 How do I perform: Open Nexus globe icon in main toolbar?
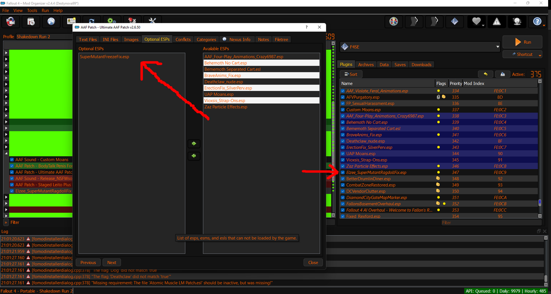[x=51, y=22]
